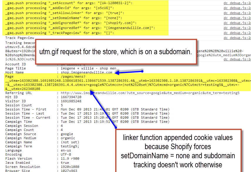Click the Language value en-us

tap(66, 150)
